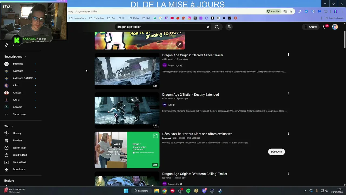Image resolution: width=346 pixels, height=195 pixels.
Task: Open the ad's external link arrow
Action: 179,44
